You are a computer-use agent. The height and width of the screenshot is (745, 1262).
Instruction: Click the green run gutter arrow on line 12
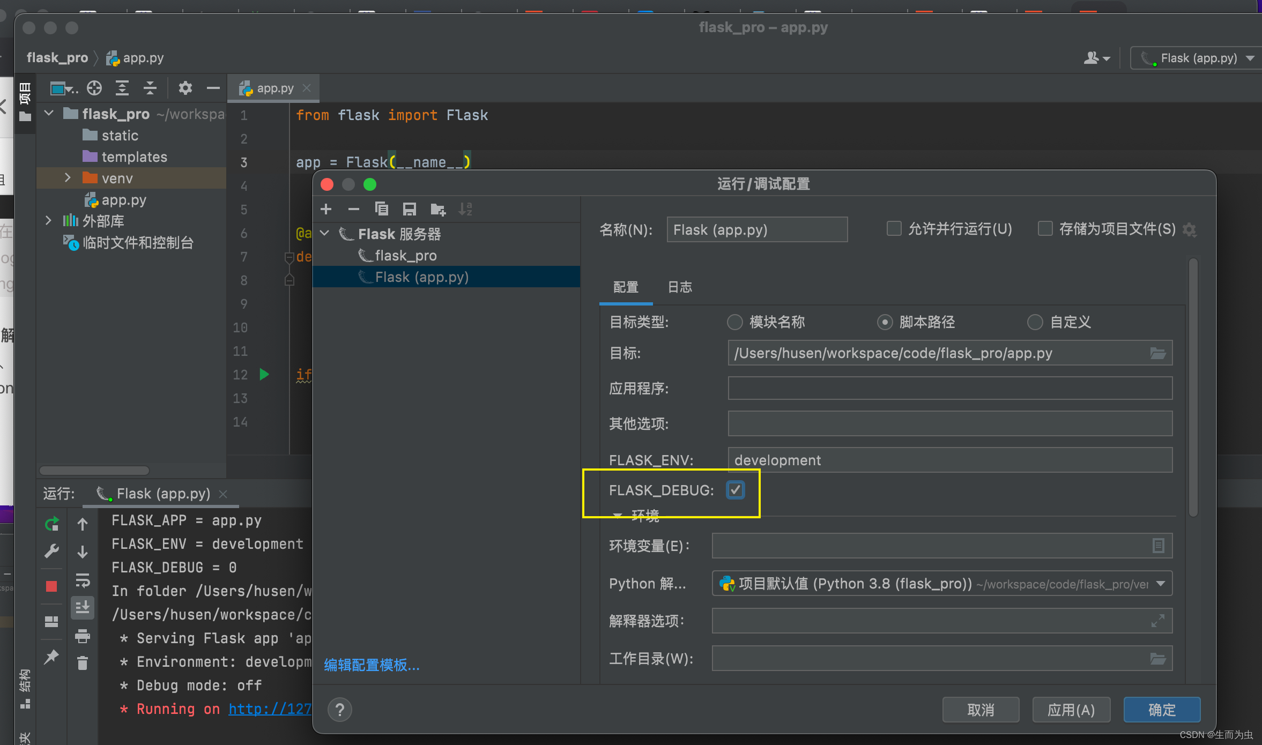point(264,374)
